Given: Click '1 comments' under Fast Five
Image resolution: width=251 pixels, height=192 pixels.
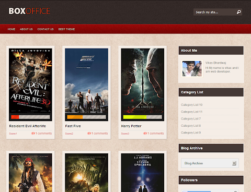Looking at the screenshot, I should [x=99, y=134].
